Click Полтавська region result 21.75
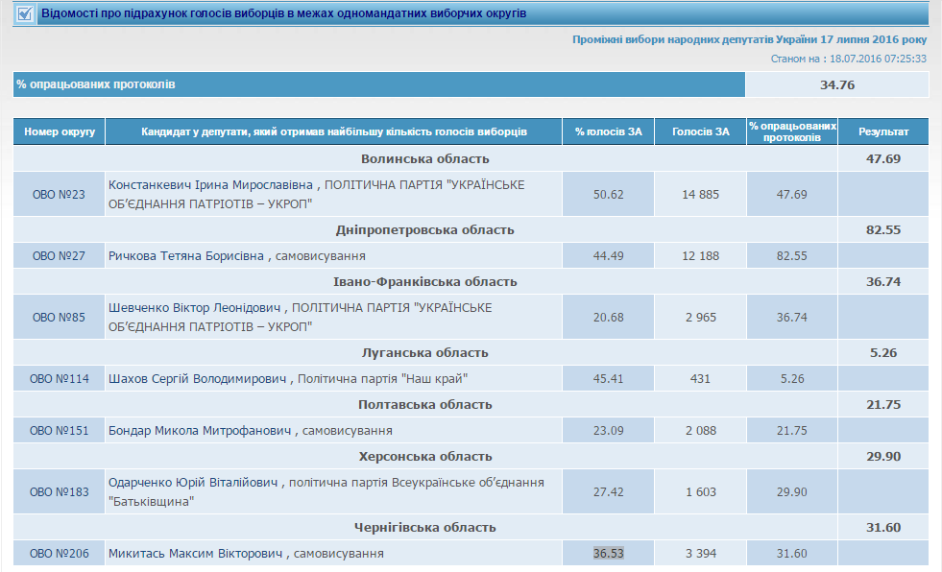Image resolution: width=942 pixels, height=572 pixels. pyautogui.click(x=883, y=405)
